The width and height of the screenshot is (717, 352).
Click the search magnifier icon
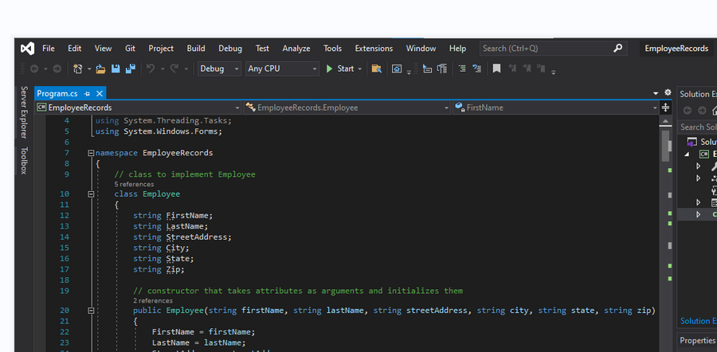617,48
